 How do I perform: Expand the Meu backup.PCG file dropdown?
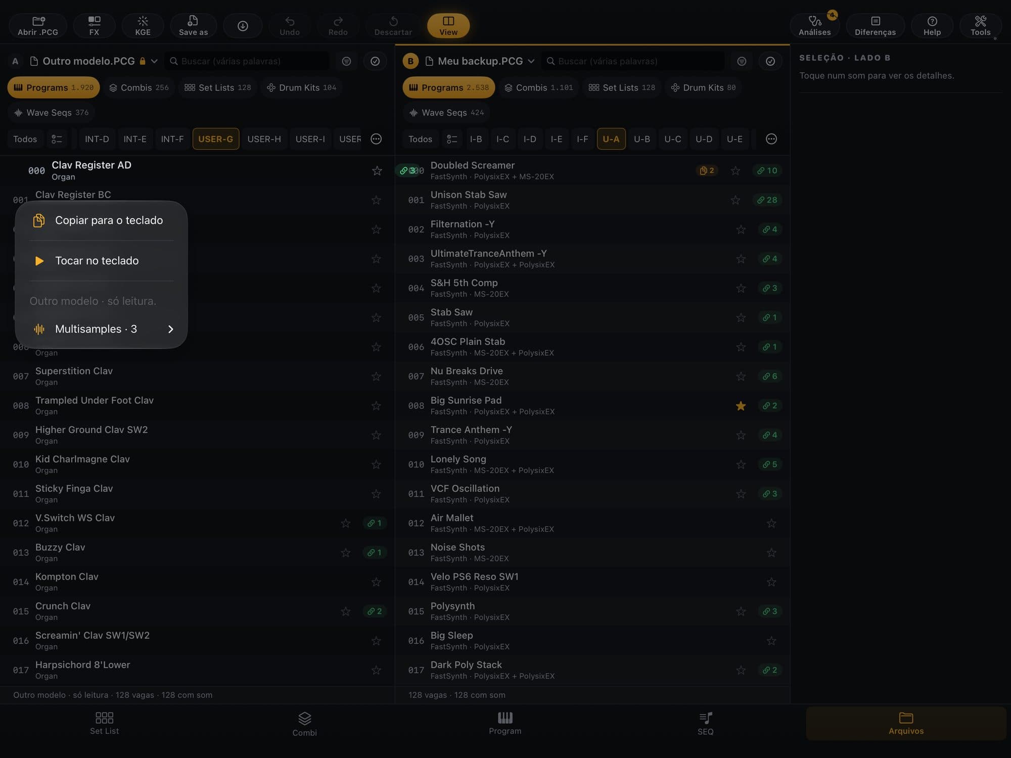coord(531,61)
